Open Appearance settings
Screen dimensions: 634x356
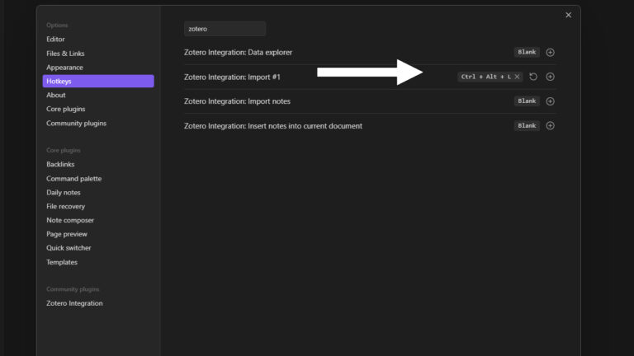tap(64, 68)
